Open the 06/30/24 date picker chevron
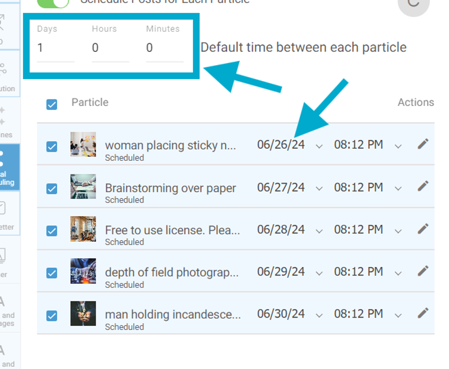Screen dimensions: 449x369 click(x=319, y=315)
